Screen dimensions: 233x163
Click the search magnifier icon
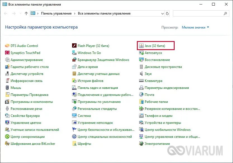225,13
